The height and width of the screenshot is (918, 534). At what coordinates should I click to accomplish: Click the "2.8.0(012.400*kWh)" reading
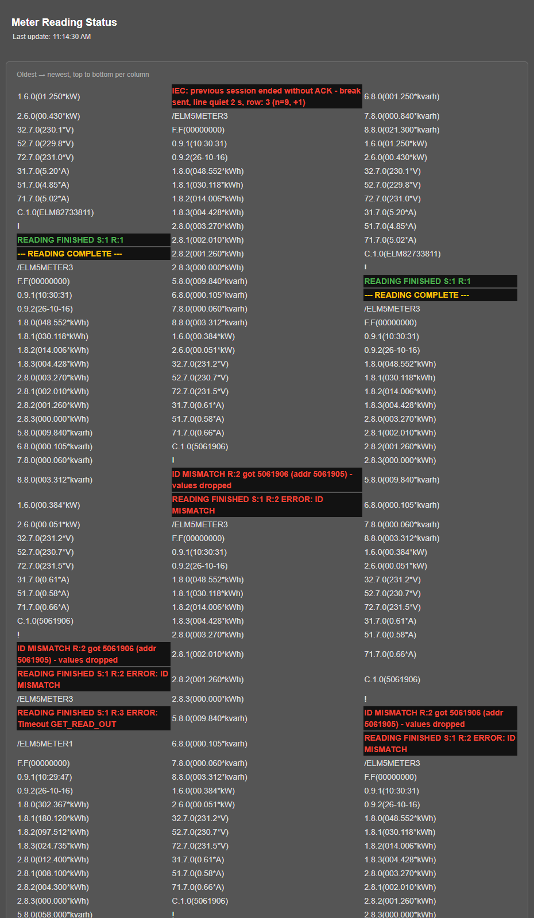pyautogui.click(x=53, y=859)
